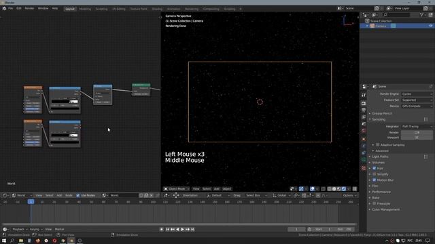Open the Object properties tab icon
The height and width of the screenshot is (244, 435).
[x=364, y=139]
